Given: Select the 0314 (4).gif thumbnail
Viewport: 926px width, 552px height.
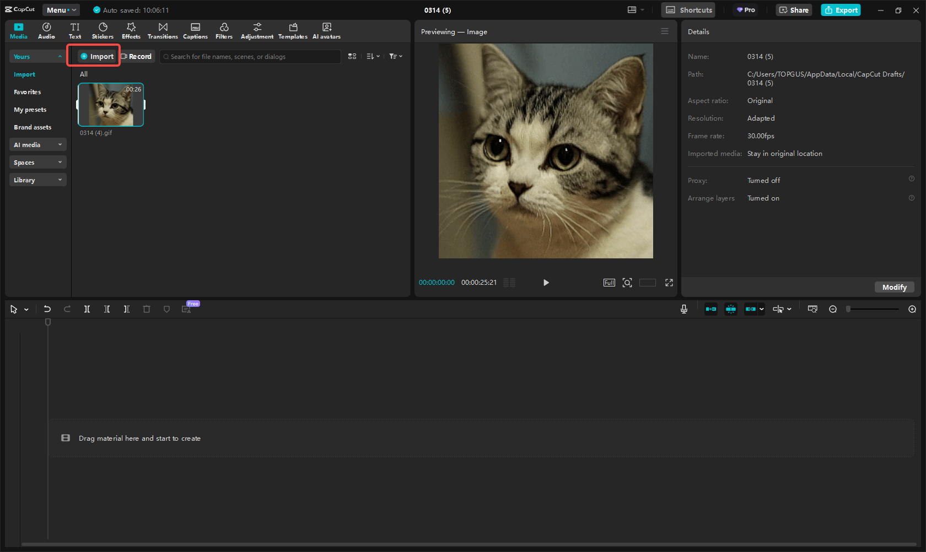Looking at the screenshot, I should click(111, 105).
